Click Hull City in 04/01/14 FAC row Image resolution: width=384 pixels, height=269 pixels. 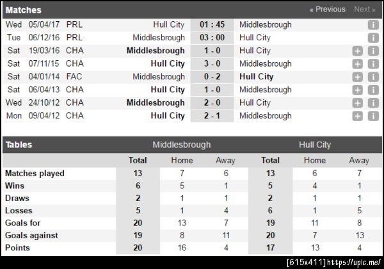[x=256, y=77]
